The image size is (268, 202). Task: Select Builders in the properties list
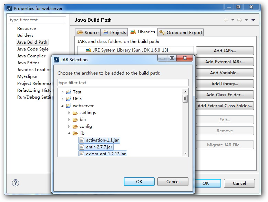(25, 35)
